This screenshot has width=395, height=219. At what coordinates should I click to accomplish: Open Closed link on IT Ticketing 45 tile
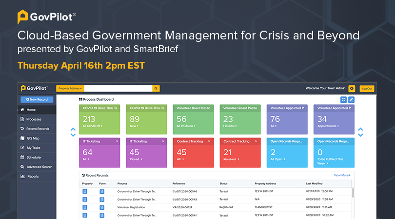tap(136, 159)
